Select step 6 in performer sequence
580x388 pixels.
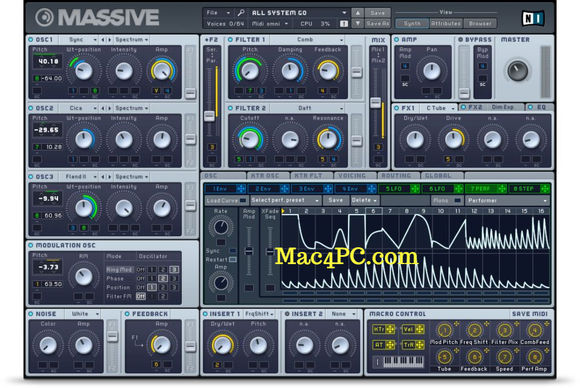tap(373, 211)
